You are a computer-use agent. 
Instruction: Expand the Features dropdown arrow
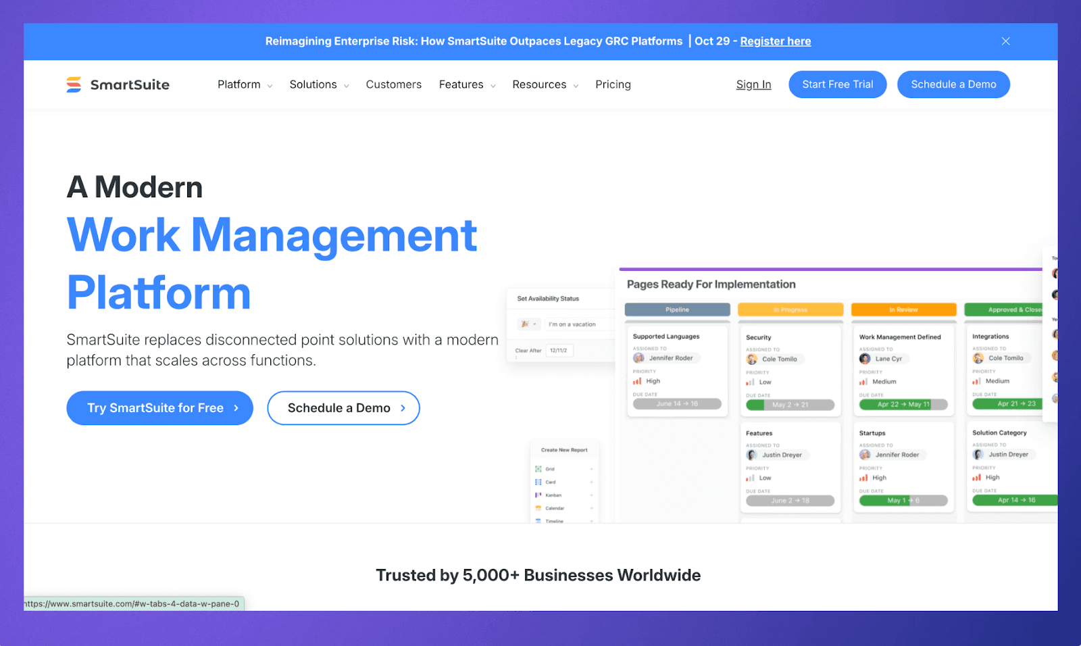493,86
